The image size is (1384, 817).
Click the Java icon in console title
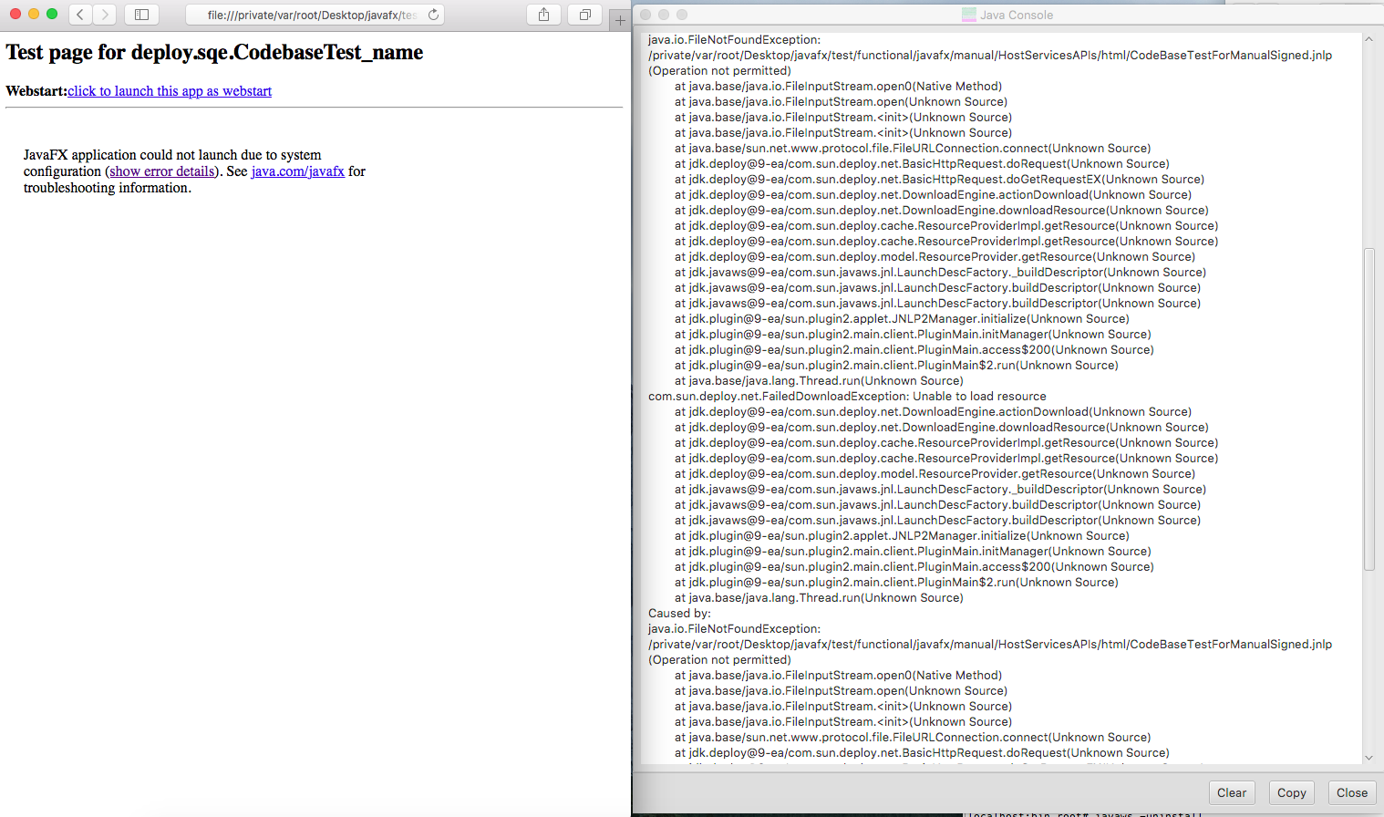tap(968, 15)
